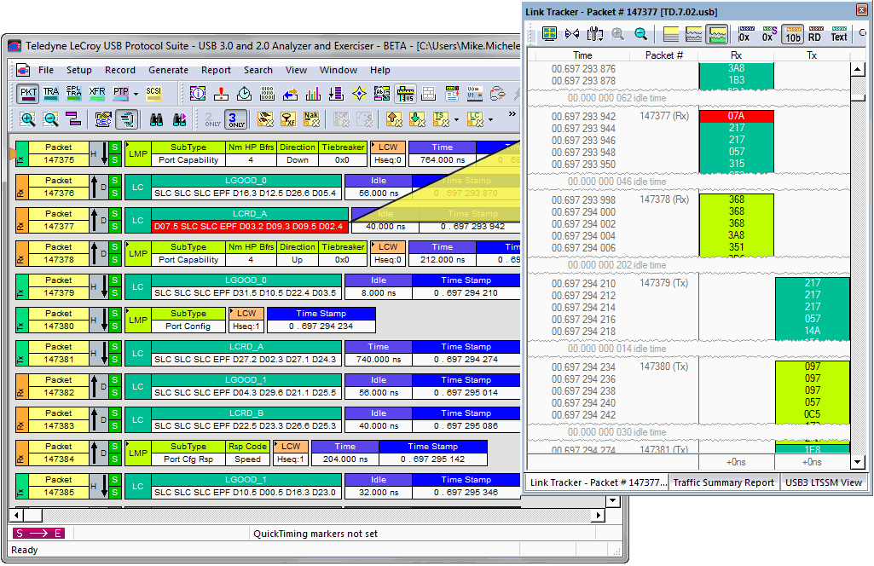Expand the LC hide filter dropdown arrow
The width and height of the screenshot is (874, 566).
(x=492, y=120)
